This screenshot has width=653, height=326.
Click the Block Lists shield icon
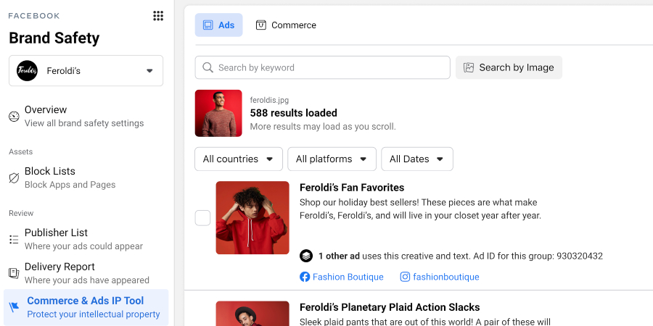tap(14, 178)
